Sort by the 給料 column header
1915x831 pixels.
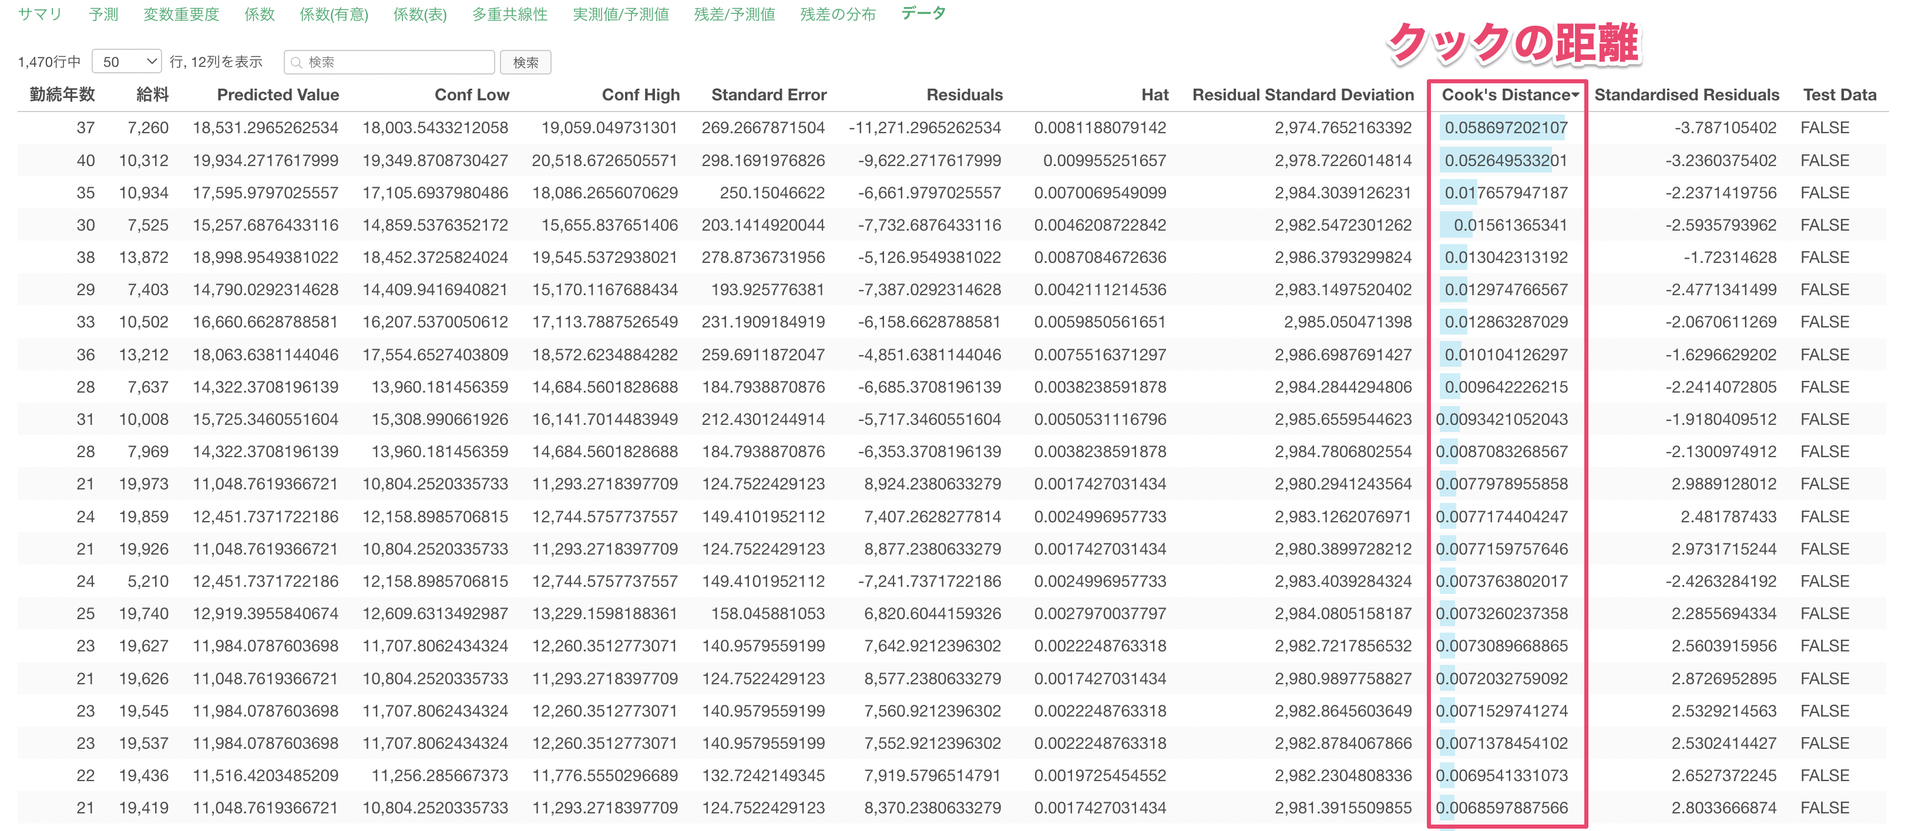coord(152,94)
